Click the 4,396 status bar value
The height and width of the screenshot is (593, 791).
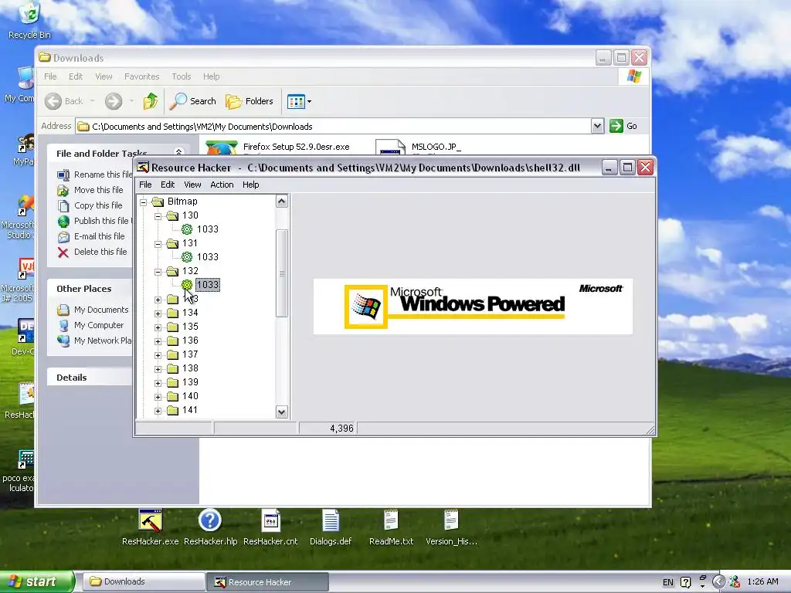coord(341,428)
